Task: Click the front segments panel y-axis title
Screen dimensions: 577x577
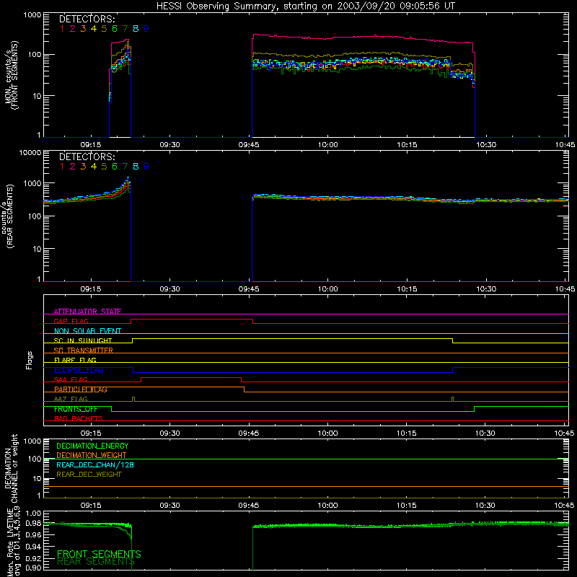Action: click(x=11, y=75)
